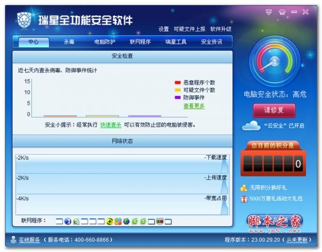Click the 带宽占用 label
Image resolution: width=322 pixels, height=252 pixels.
coord(216,198)
